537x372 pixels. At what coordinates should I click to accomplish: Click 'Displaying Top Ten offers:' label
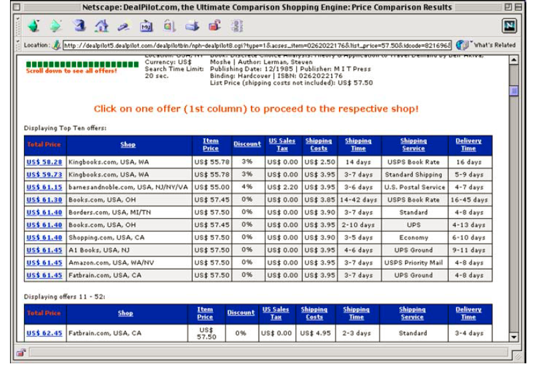click(65, 128)
